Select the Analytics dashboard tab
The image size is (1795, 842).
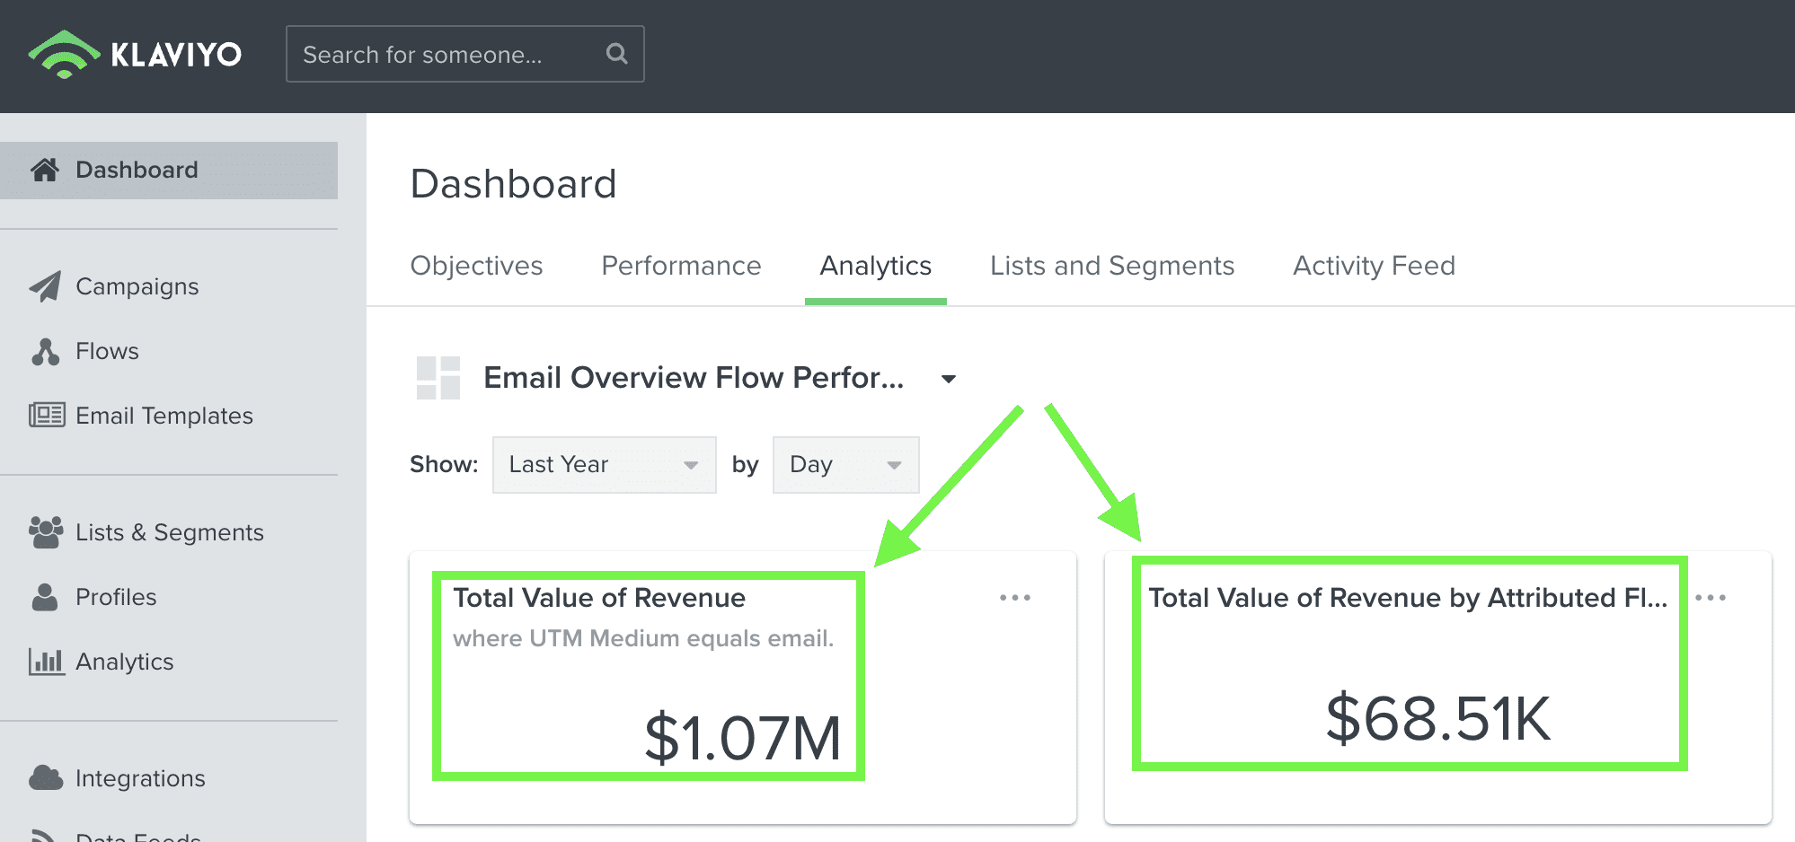[x=876, y=266]
